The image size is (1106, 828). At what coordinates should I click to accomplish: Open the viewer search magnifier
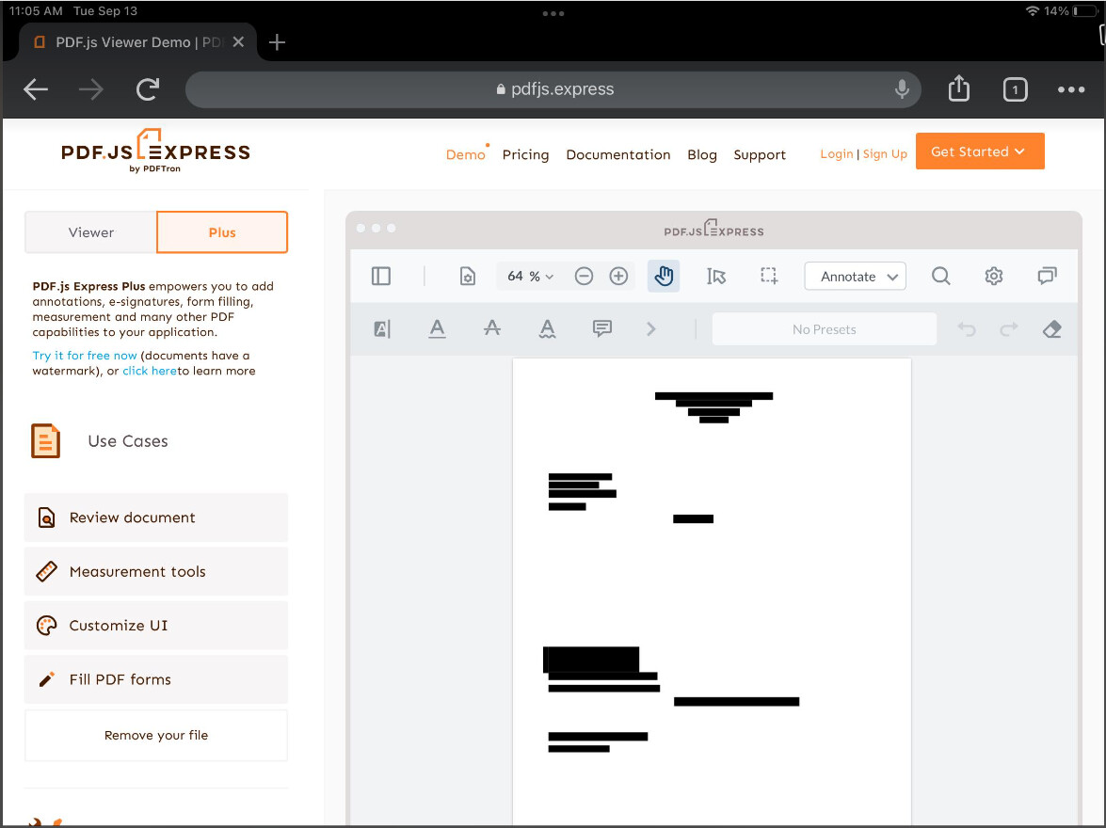tap(941, 276)
